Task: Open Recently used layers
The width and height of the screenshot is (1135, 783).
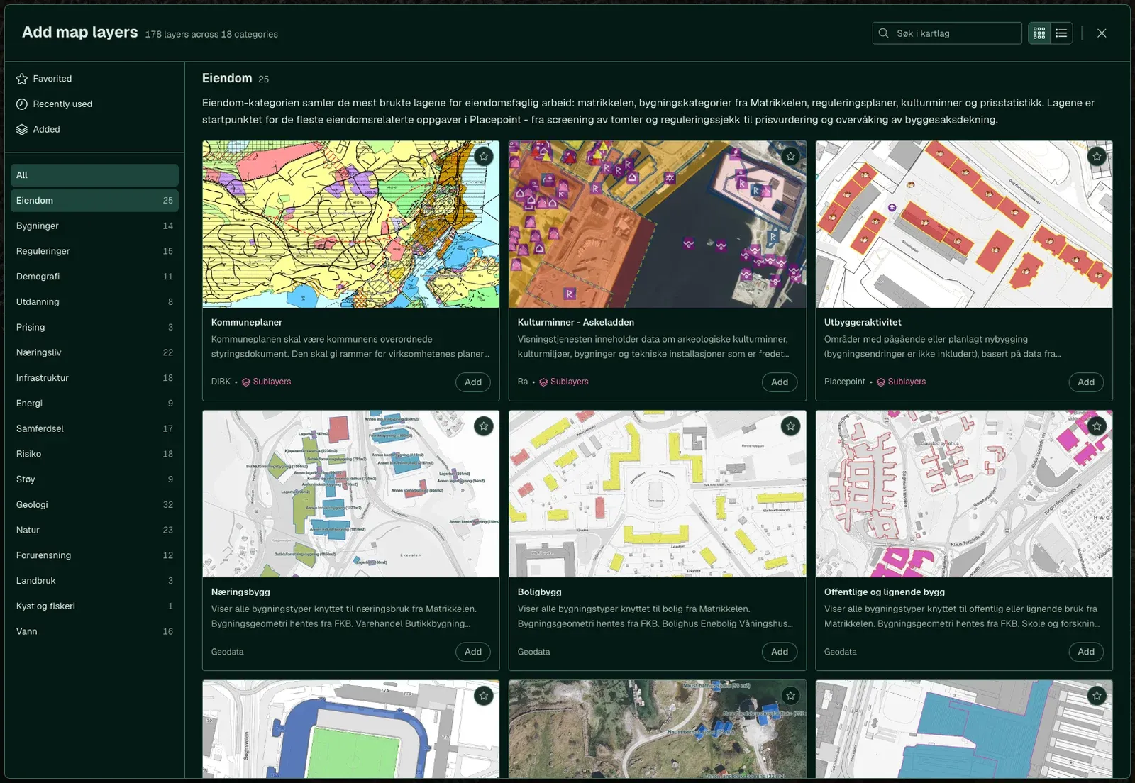Action: coord(94,104)
